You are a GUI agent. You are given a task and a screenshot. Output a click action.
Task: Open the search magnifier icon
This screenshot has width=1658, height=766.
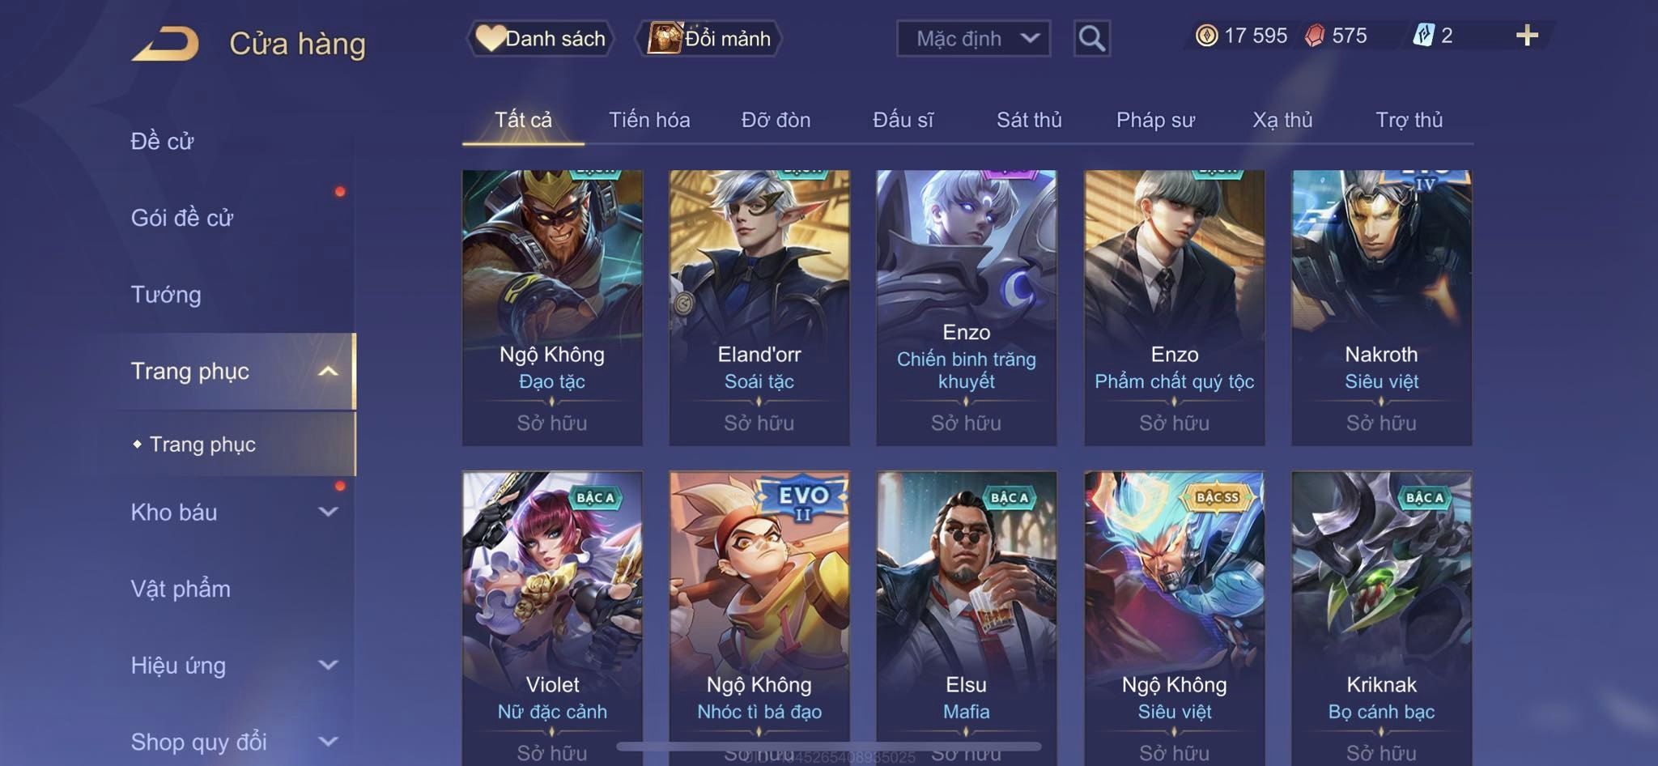pyautogui.click(x=1091, y=38)
